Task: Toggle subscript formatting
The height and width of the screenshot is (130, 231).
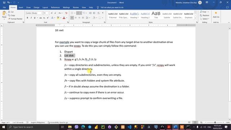Action: pyautogui.click(x=44, y=18)
